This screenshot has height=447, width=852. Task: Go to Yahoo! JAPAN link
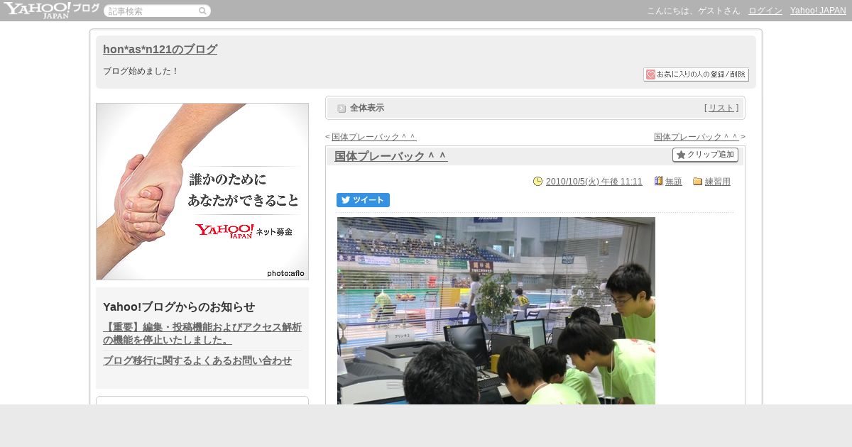coord(818,11)
